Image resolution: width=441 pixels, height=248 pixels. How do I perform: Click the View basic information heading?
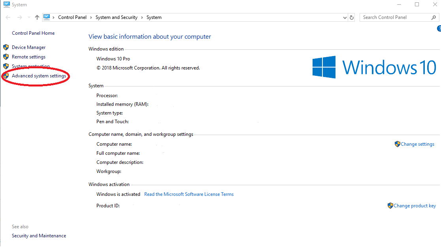pyautogui.click(x=150, y=37)
